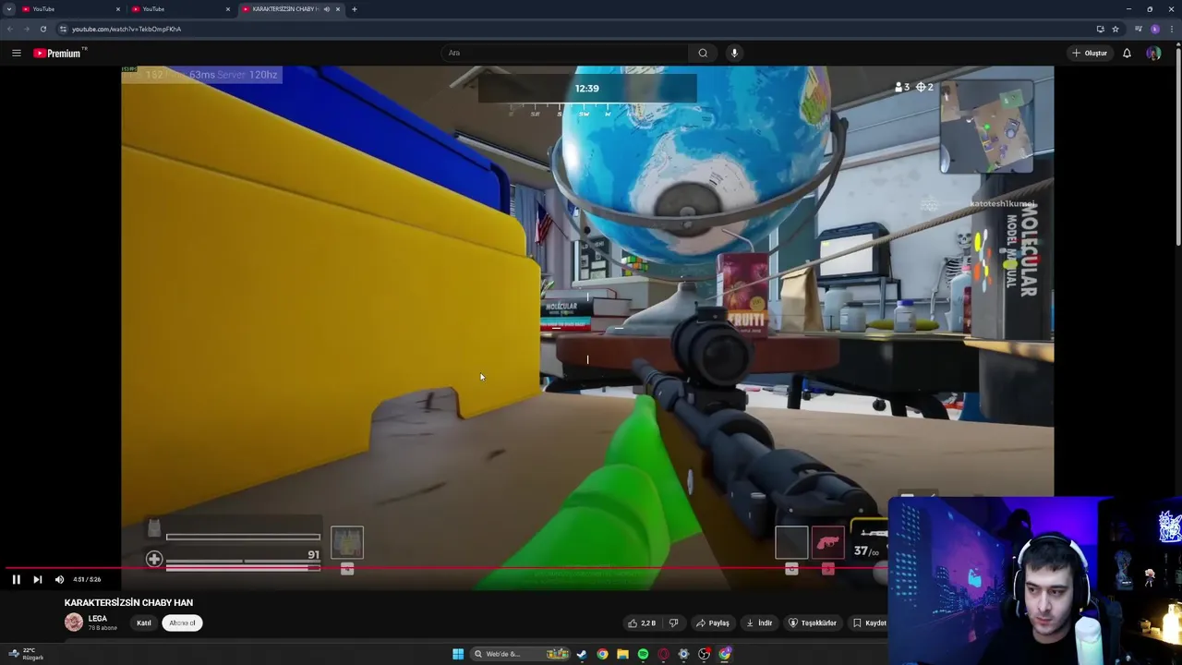Open the weather widget on taskbar
This screenshot has width=1182, height=665.
point(24,653)
